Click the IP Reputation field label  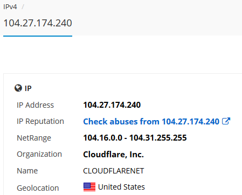click(x=40, y=121)
